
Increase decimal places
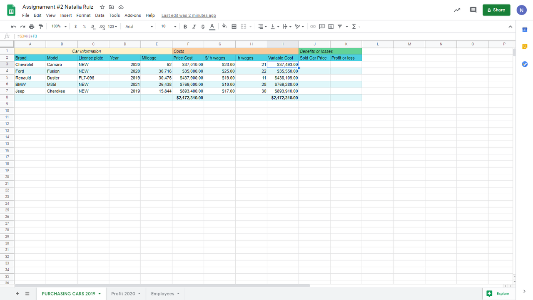[x=102, y=26]
